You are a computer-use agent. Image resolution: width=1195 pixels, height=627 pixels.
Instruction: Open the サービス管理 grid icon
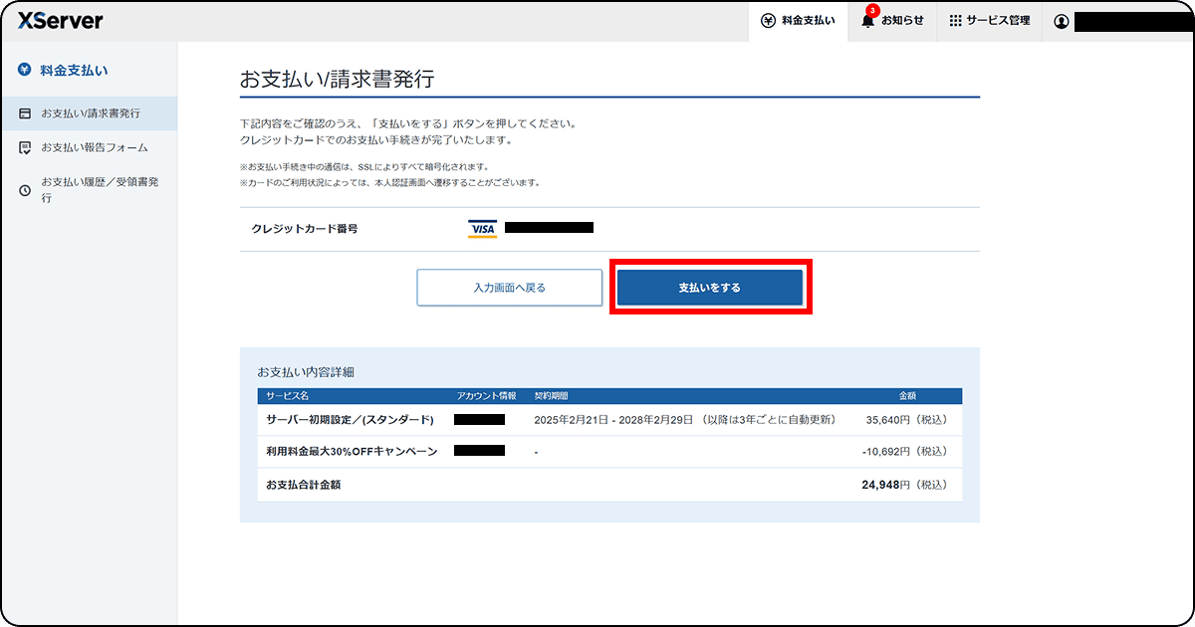click(955, 21)
